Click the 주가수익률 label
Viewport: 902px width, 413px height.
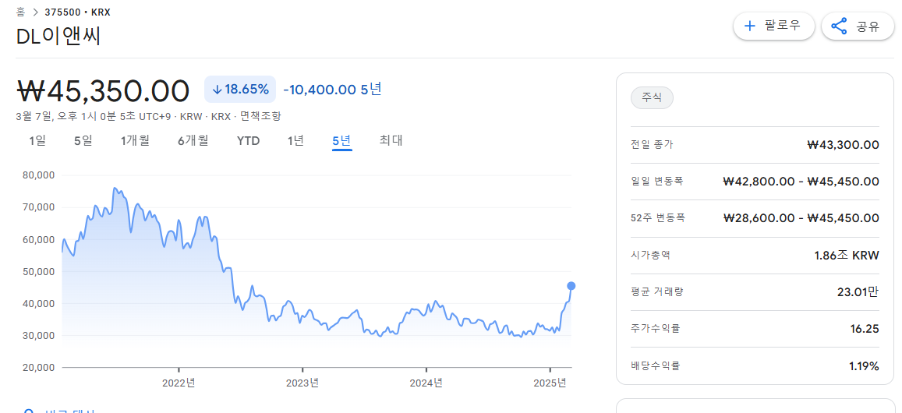click(656, 328)
